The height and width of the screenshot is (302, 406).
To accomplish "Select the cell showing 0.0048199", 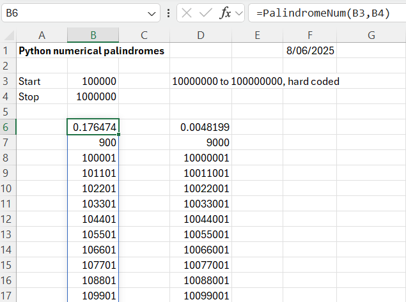I will [200, 127].
